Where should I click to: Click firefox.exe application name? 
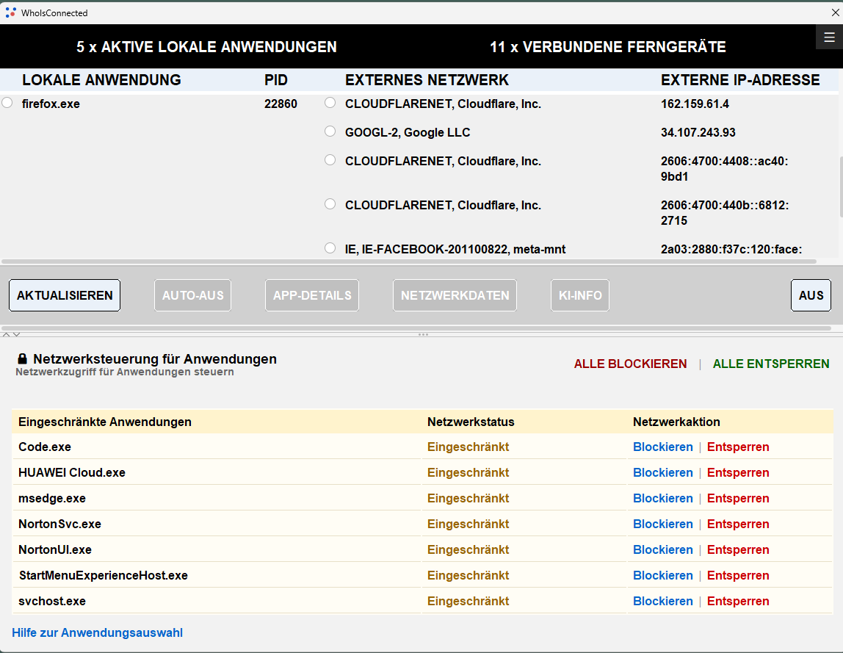pyautogui.click(x=51, y=104)
